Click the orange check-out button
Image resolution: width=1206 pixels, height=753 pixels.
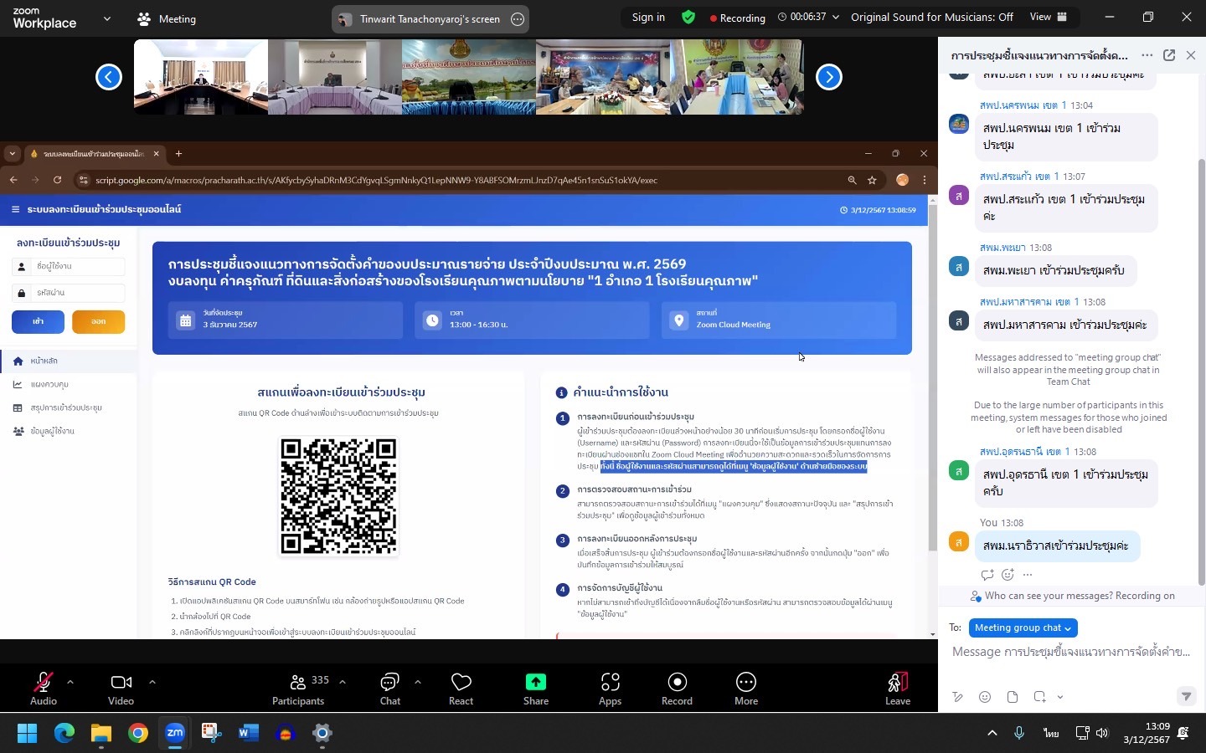coord(98,321)
